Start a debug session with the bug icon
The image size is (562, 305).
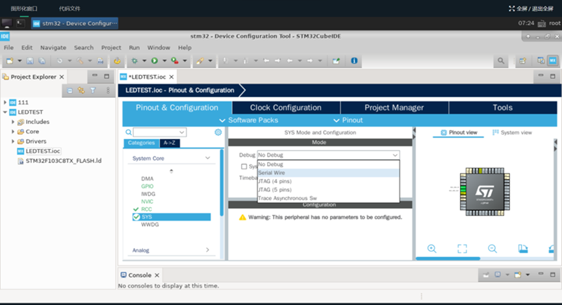click(134, 61)
